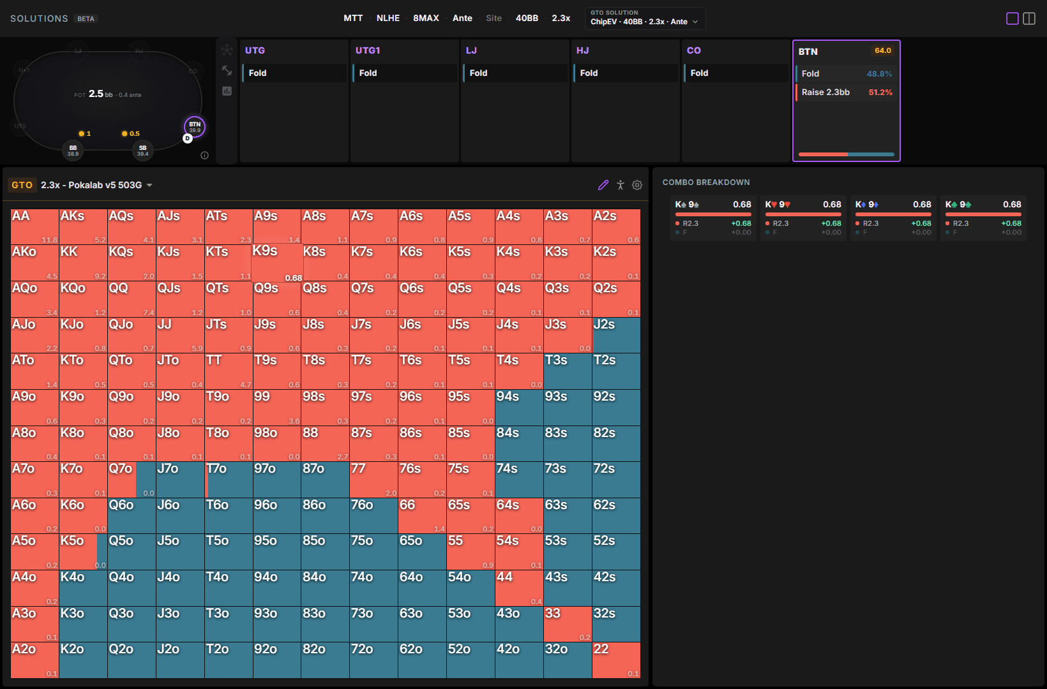Click the 2.3x open size selector

click(561, 18)
